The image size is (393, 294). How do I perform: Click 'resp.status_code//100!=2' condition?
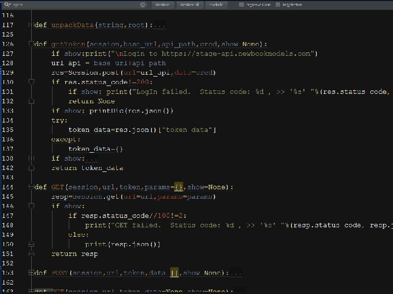click(x=132, y=216)
